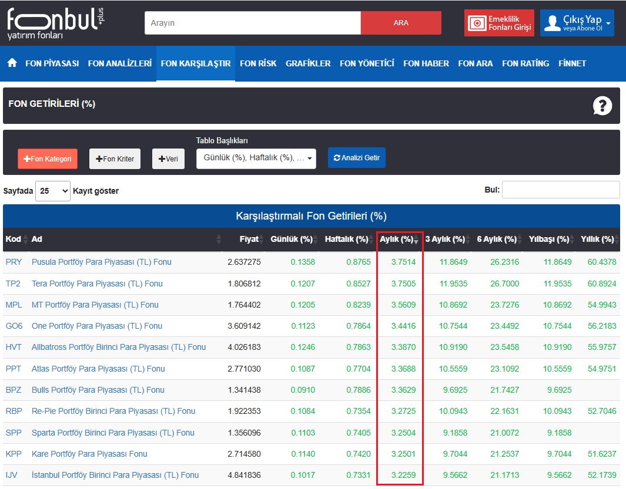This screenshot has width=626, height=489.
Task: Open İstanbul Portföy Birinci Para Piyasası Fonu
Action: pos(115,475)
